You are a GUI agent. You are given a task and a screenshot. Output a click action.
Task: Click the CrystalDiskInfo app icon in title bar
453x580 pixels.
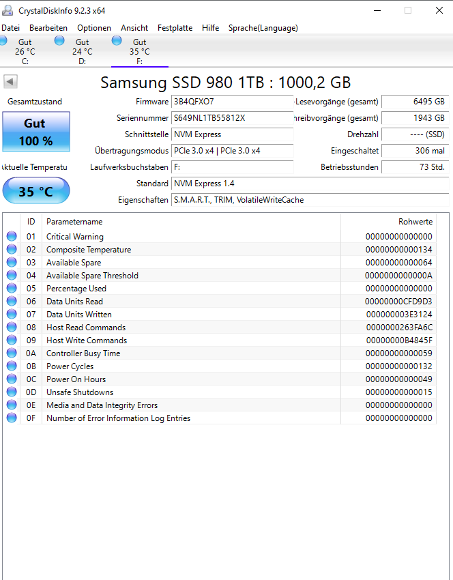pos(8,10)
